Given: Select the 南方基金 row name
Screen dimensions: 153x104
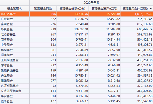Looking at the screenshot, I should [7, 40].
